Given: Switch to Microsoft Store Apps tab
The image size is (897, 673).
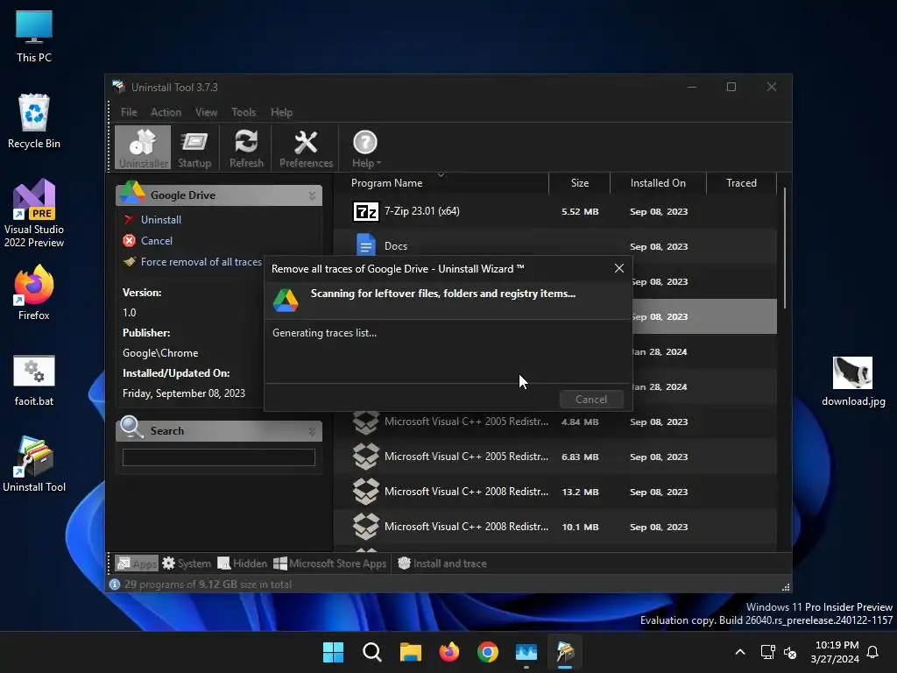Looking at the screenshot, I should pyautogui.click(x=329, y=563).
